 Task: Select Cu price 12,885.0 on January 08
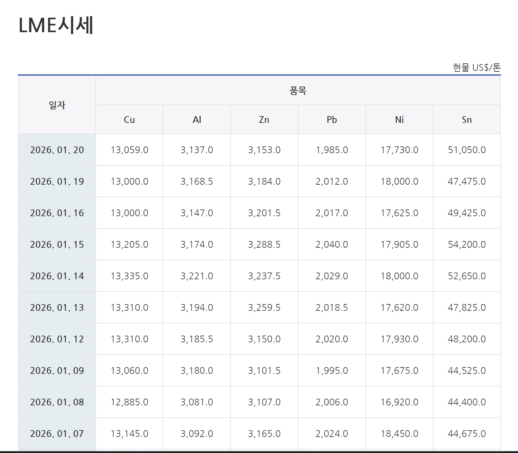[129, 402]
